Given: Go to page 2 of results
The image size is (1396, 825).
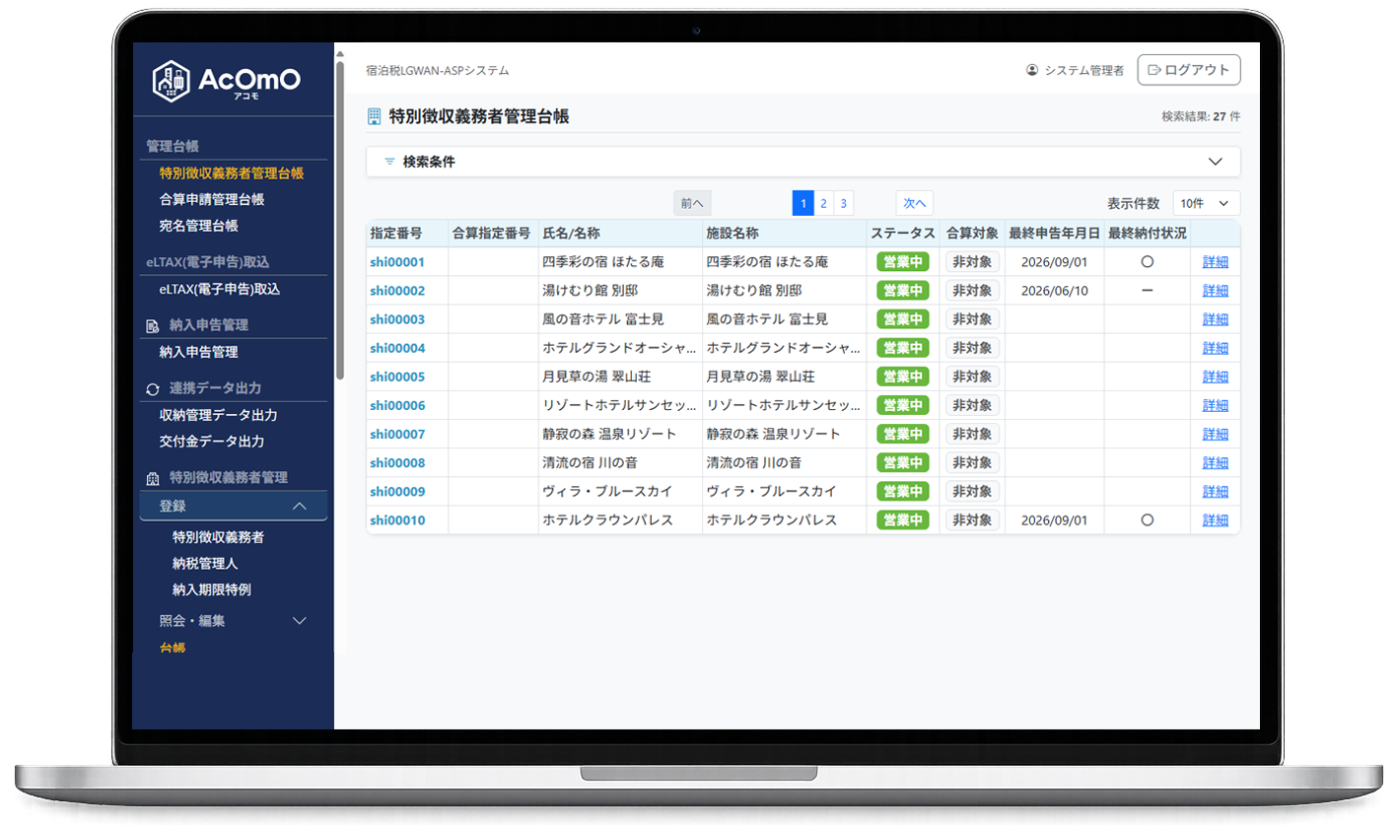Looking at the screenshot, I should [823, 203].
